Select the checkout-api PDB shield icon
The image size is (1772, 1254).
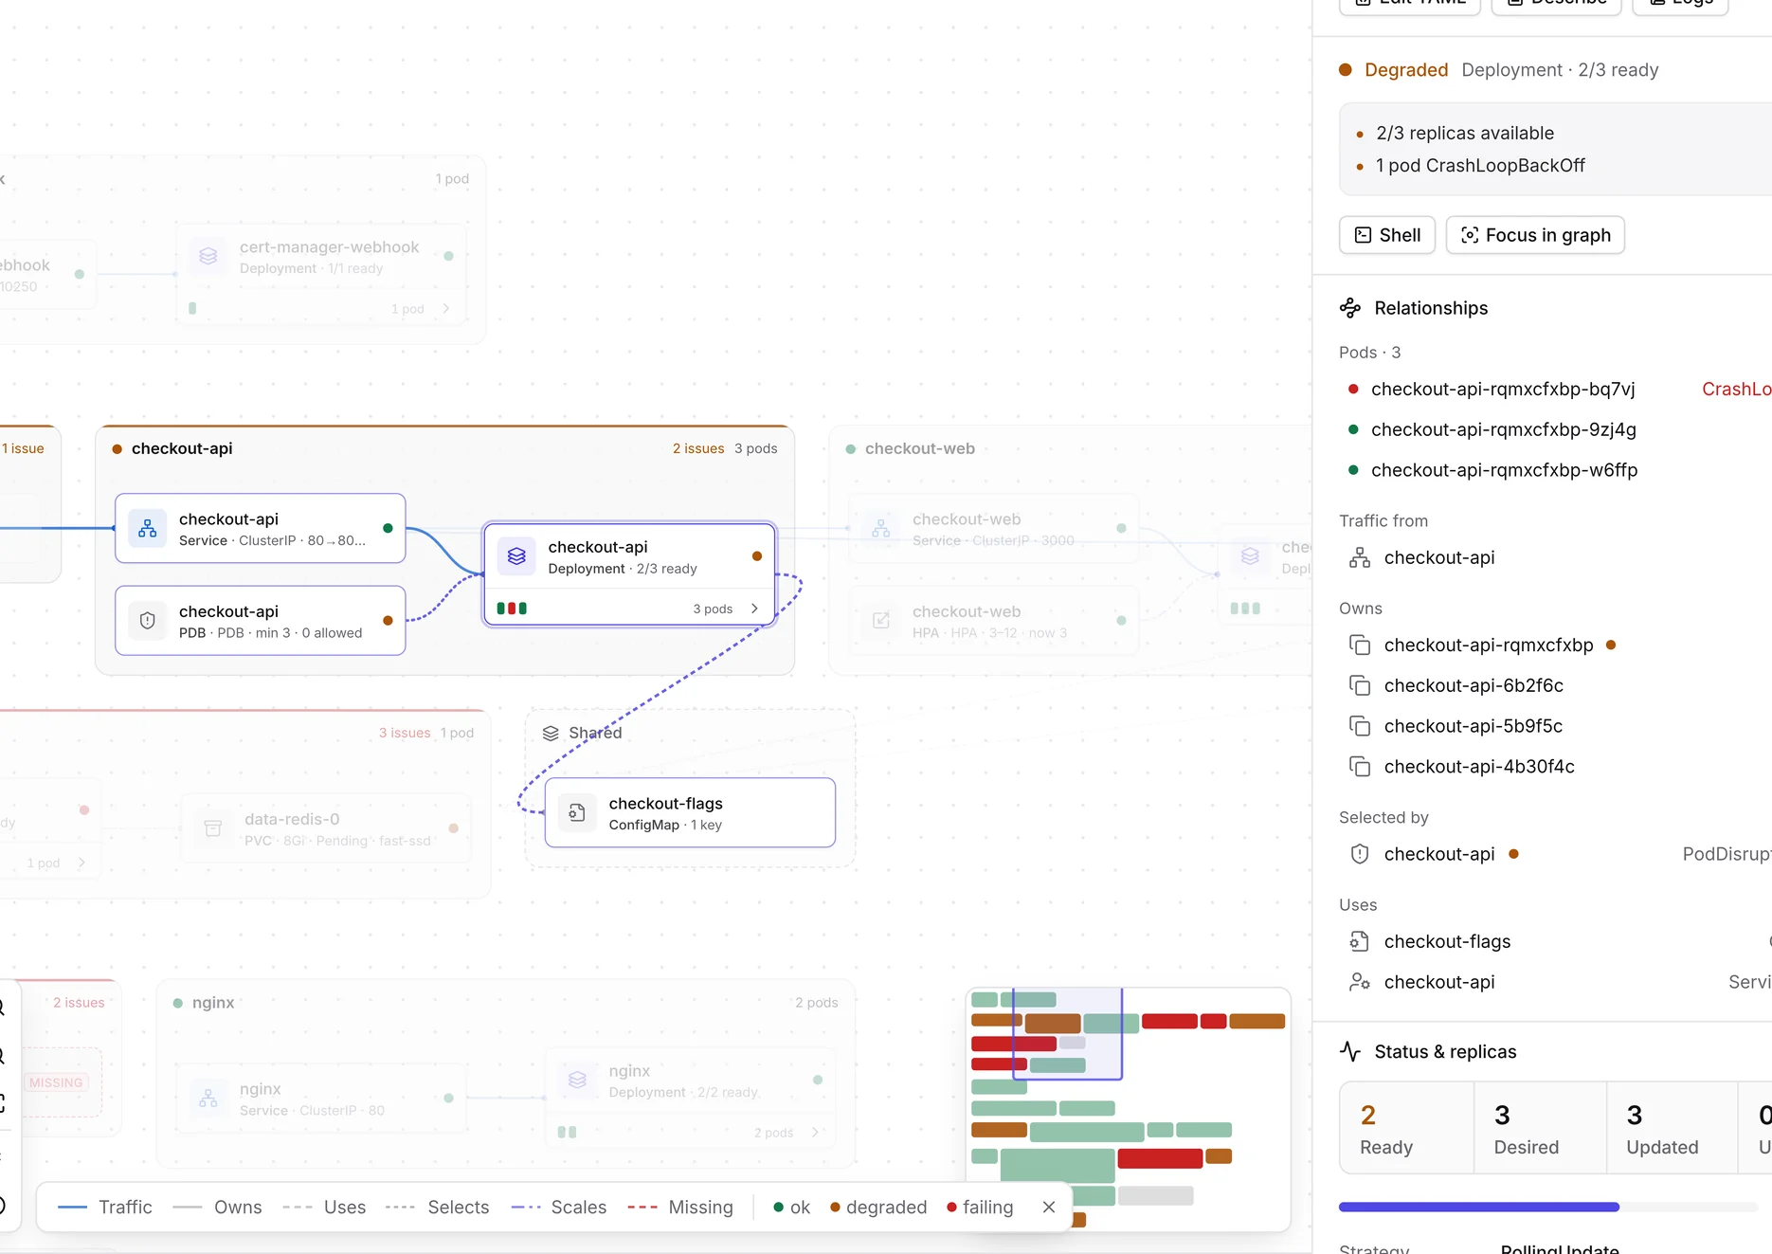148,621
